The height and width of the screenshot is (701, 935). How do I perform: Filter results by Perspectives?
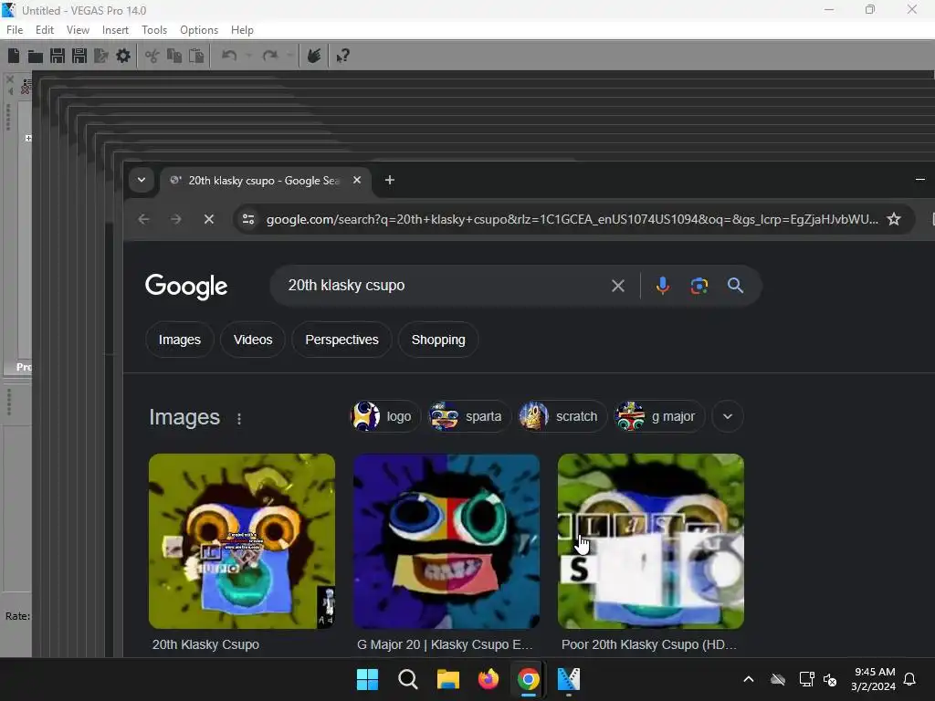341,340
